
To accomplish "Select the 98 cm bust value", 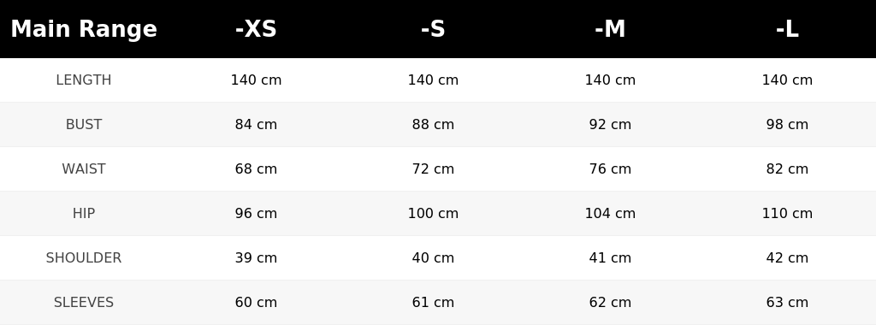I will pos(787,125).
